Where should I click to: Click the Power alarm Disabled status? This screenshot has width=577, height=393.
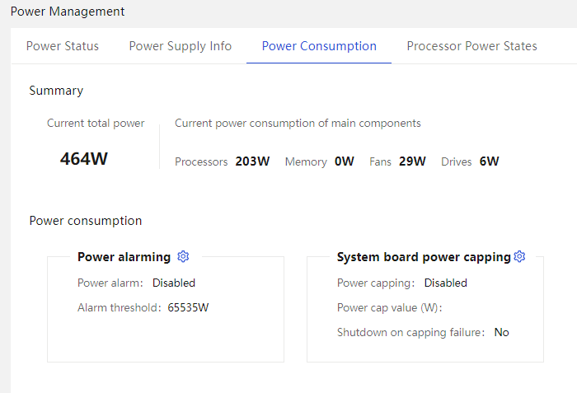(x=174, y=283)
